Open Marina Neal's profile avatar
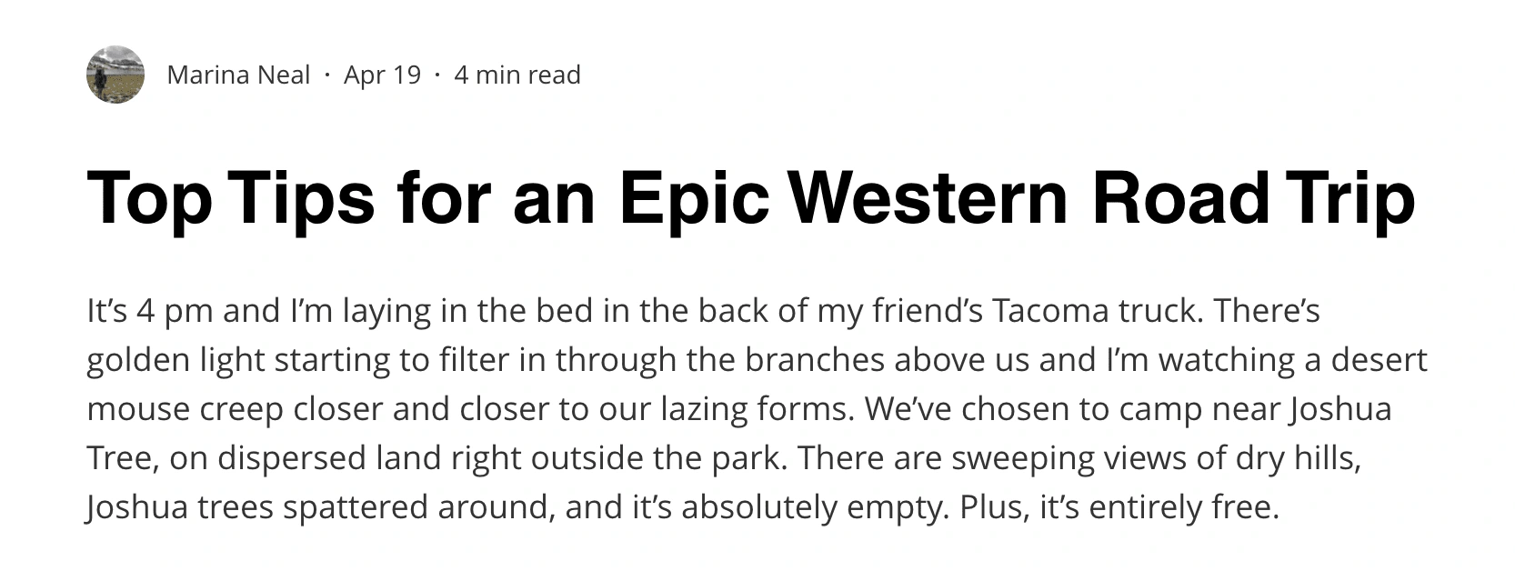The height and width of the screenshot is (571, 1515). point(115,75)
